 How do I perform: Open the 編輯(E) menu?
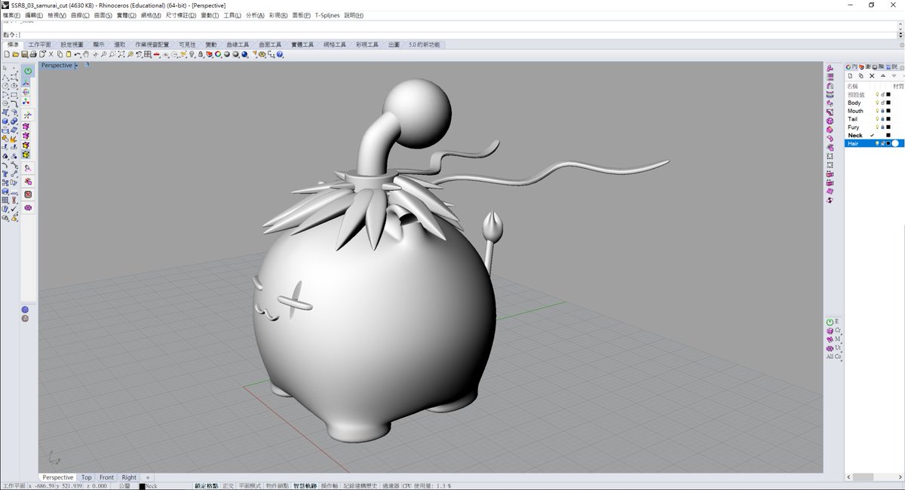(x=35, y=15)
